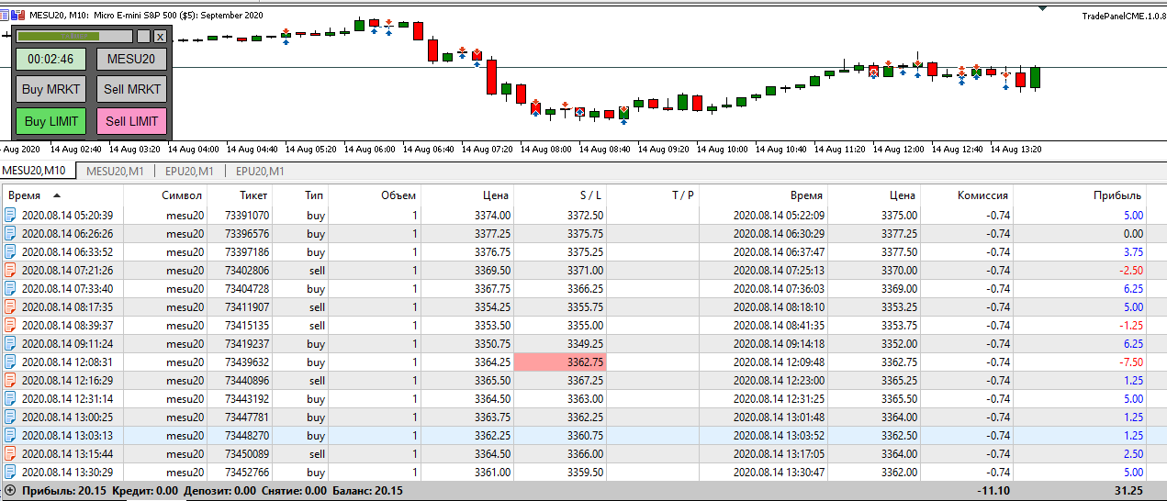Switch to the first EPU20,M1 chart tab
1167x501 pixels.
[x=189, y=171]
